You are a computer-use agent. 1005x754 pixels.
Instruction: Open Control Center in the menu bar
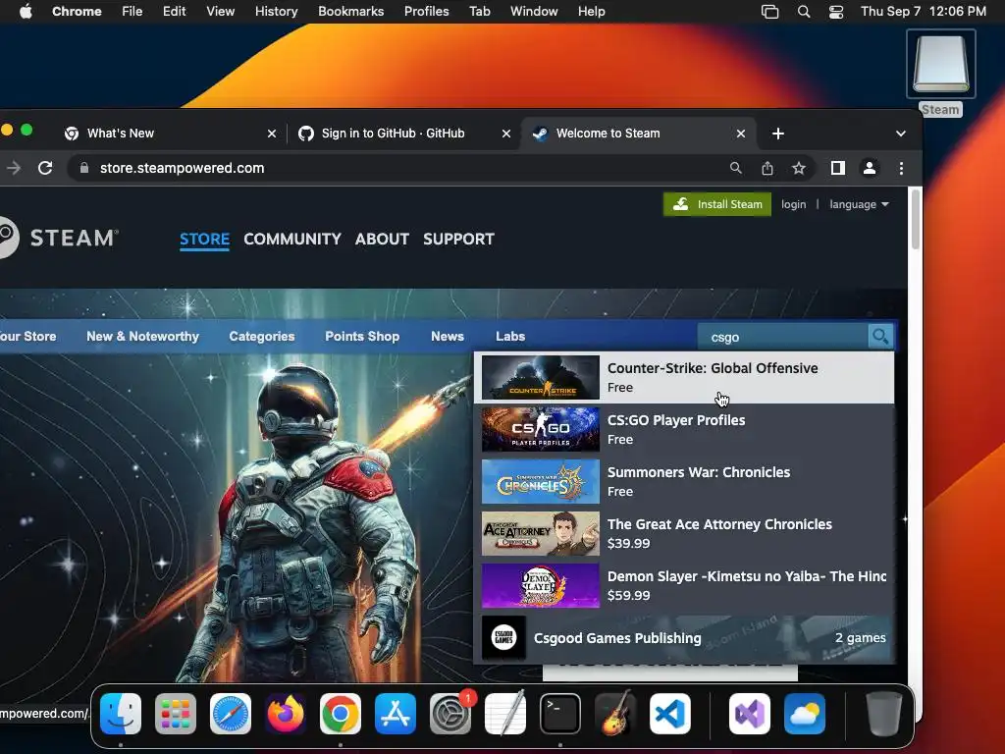836,12
